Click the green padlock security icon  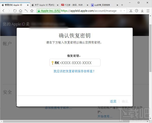(39, 11)
